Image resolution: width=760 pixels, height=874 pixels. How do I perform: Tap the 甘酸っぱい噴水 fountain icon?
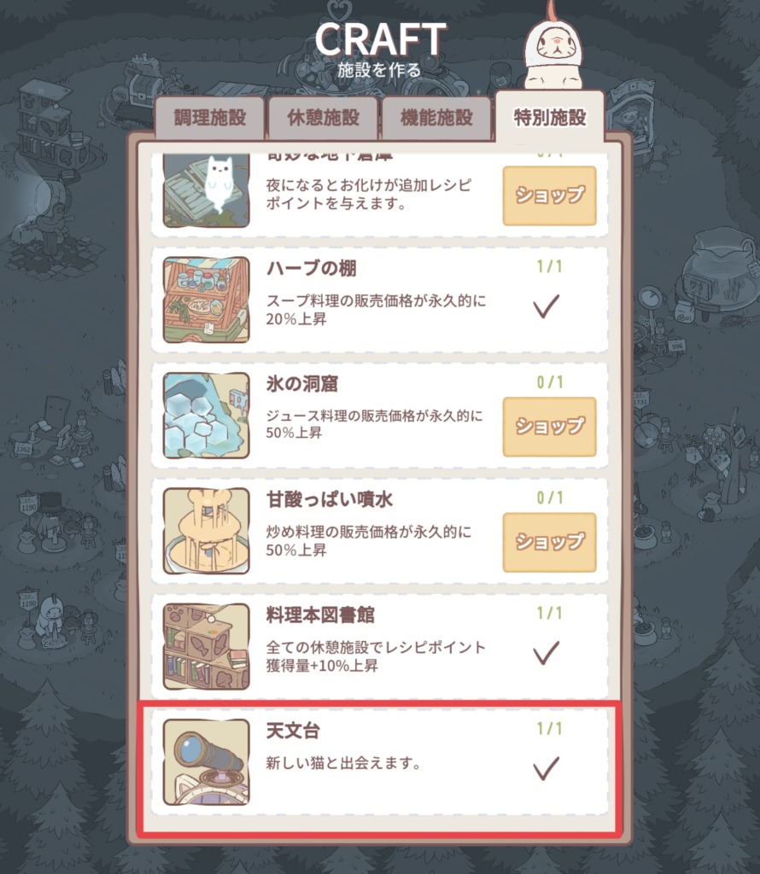coord(207,531)
